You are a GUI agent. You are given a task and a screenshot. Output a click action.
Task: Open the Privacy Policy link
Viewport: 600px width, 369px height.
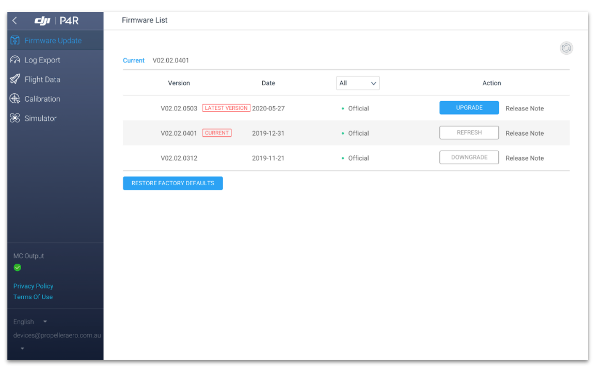(34, 286)
